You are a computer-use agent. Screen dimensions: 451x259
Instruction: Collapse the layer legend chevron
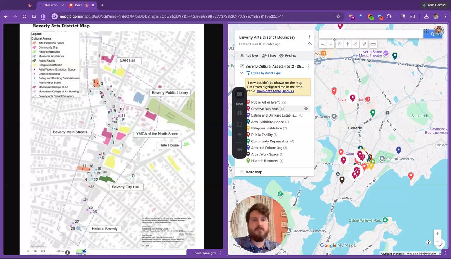(x=242, y=73)
